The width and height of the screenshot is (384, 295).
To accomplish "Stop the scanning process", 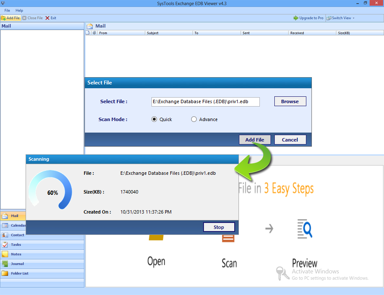I will pos(219,227).
